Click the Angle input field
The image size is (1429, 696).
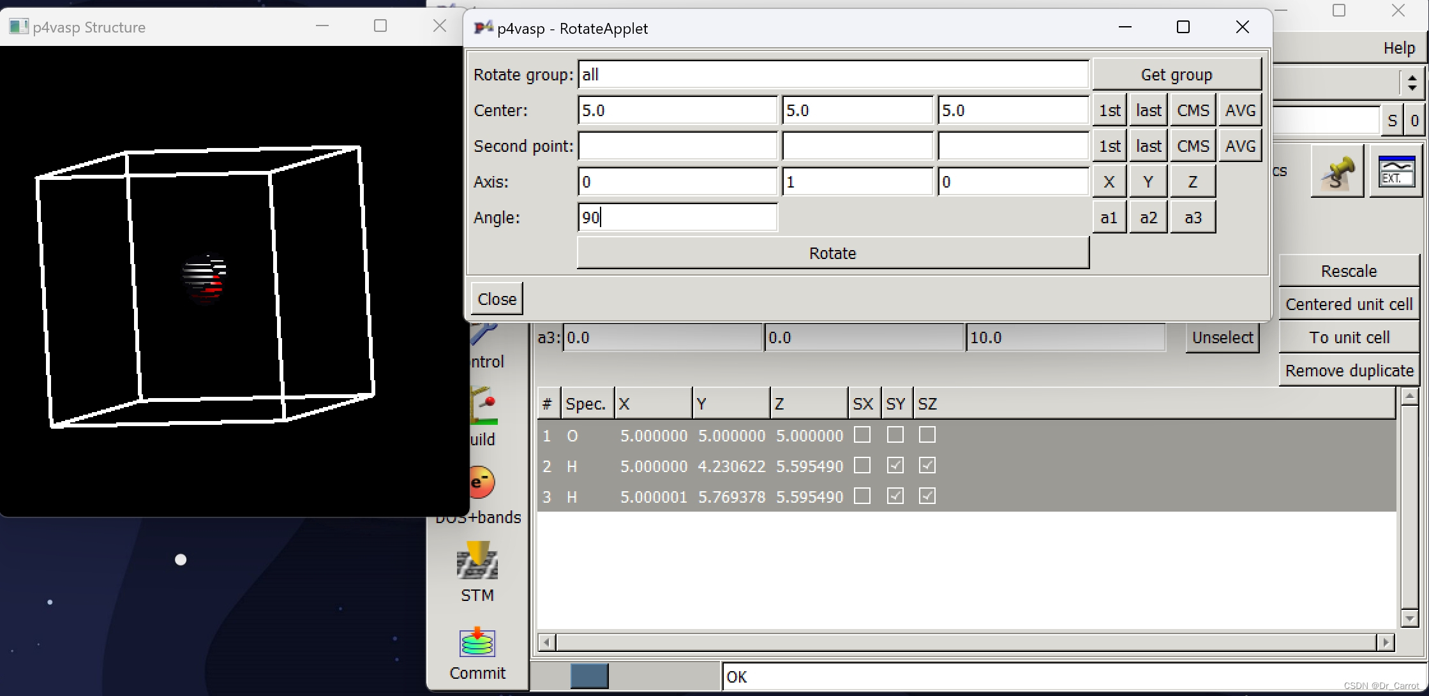point(677,218)
